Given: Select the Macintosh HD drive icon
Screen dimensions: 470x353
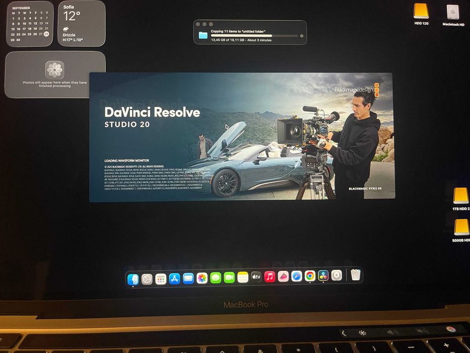Looking at the screenshot, I should point(453,13).
